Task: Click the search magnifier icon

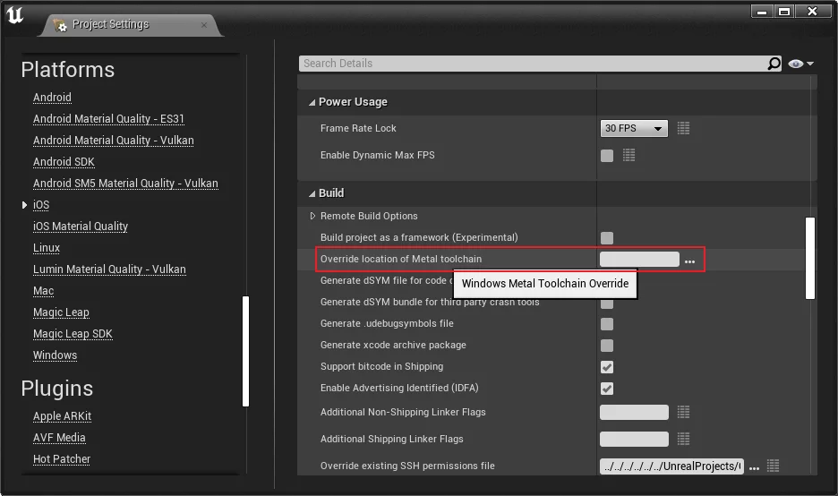Action: coord(774,64)
